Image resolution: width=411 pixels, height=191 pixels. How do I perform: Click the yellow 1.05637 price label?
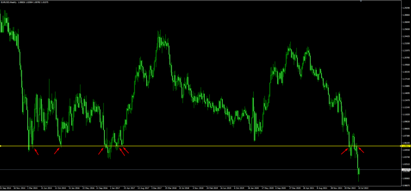[x=405, y=146]
